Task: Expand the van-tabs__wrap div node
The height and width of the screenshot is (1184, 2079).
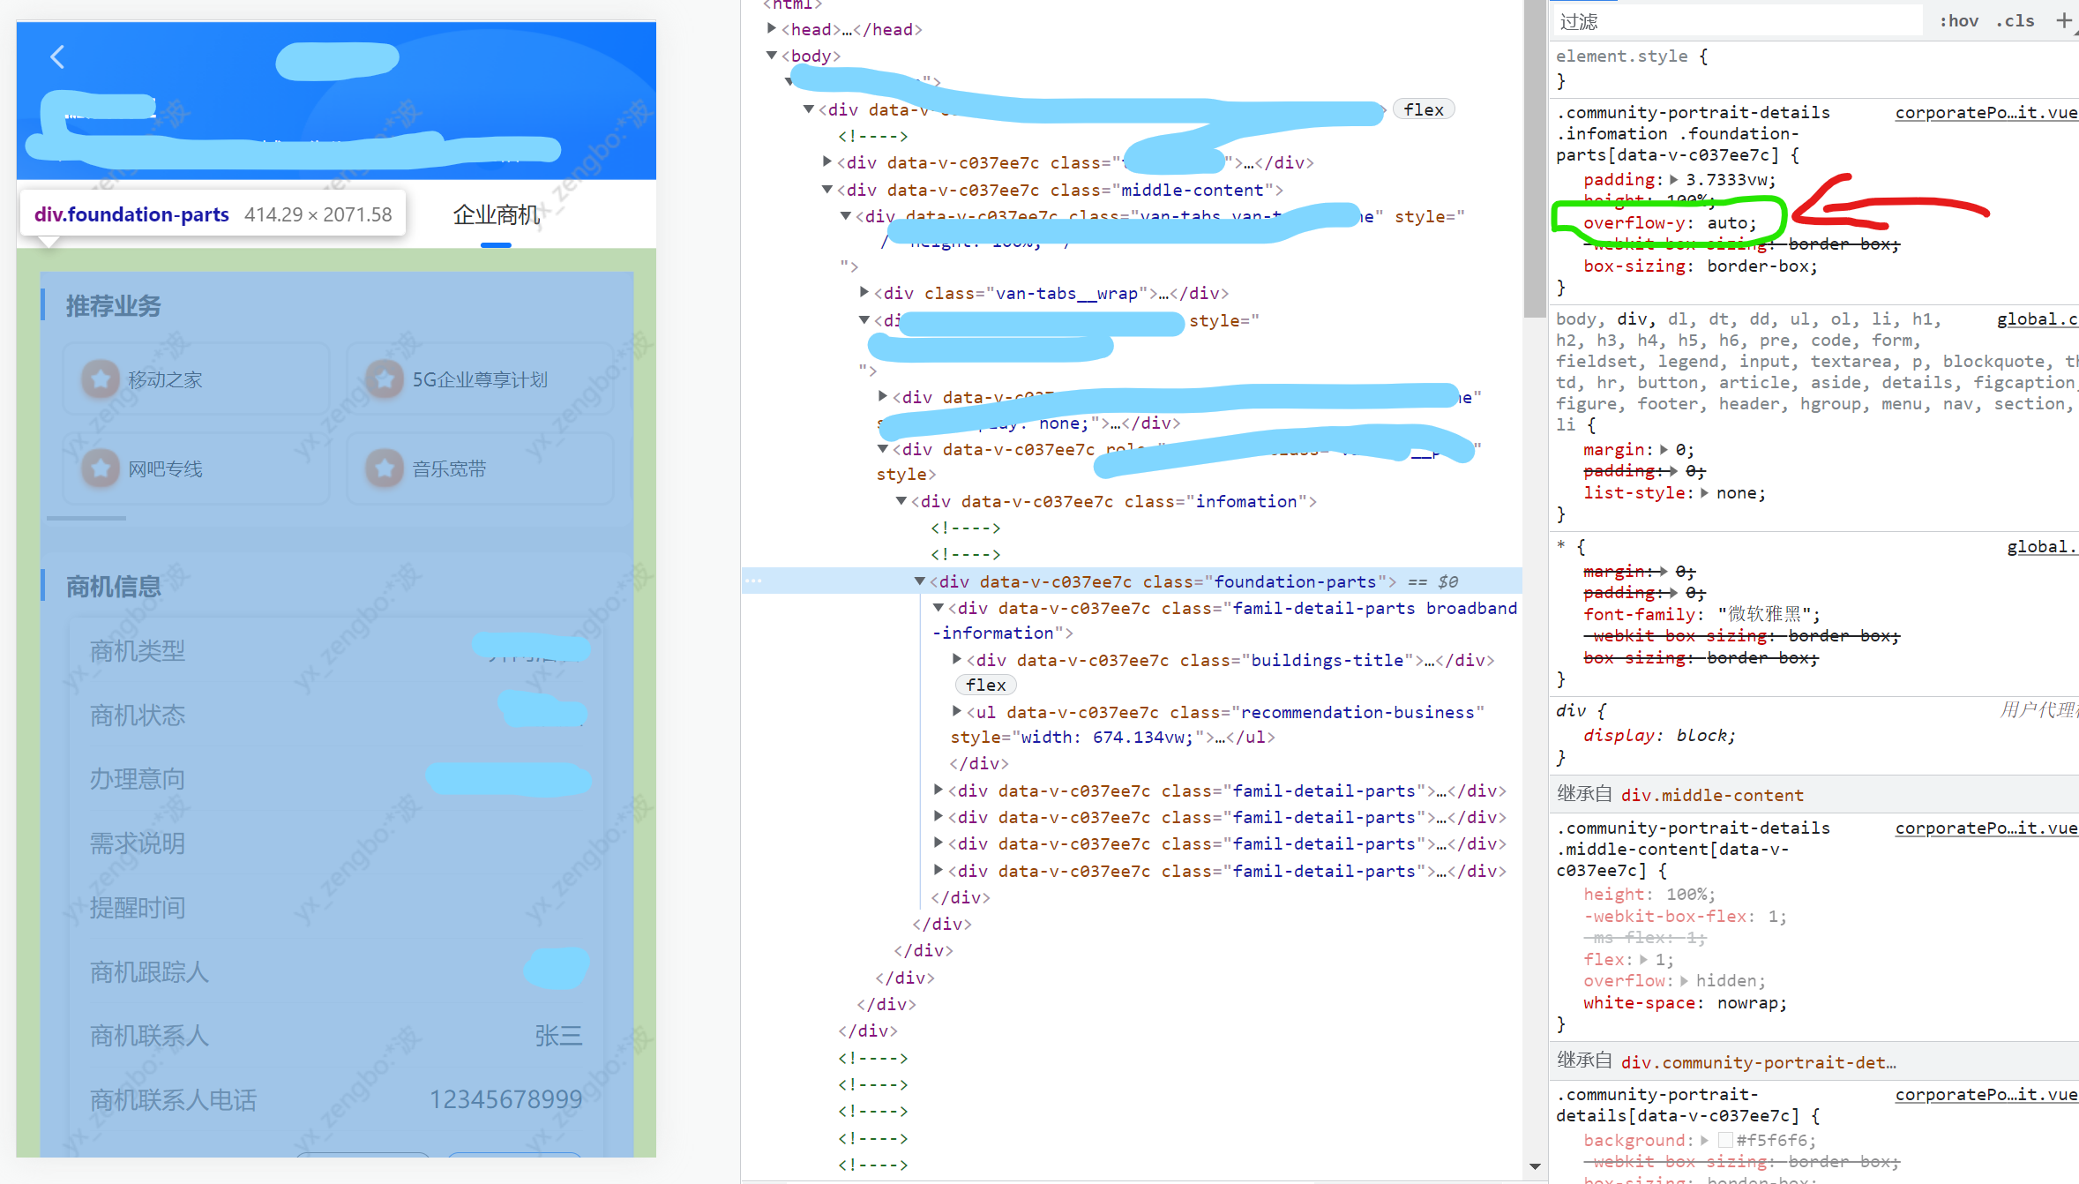Action: (x=864, y=293)
